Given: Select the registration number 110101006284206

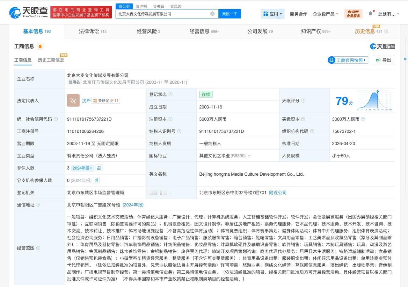Looking at the screenshot, I should pos(85,131).
